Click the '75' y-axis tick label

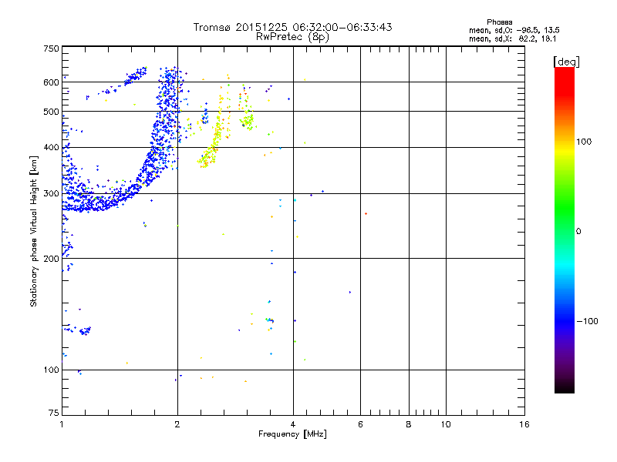coord(54,413)
